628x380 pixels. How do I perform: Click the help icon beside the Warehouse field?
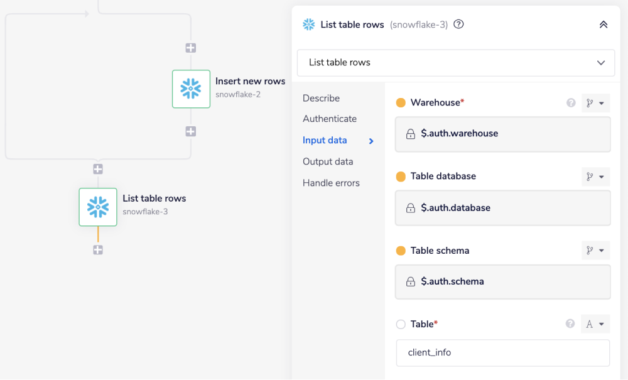pyautogui.click(x=570, y=102)
